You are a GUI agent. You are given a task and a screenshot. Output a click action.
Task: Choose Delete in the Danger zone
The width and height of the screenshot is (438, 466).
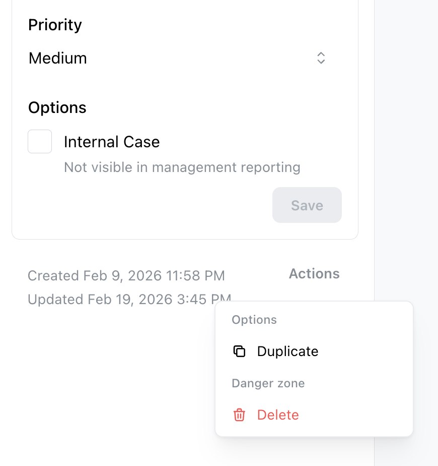pos(278,415)
